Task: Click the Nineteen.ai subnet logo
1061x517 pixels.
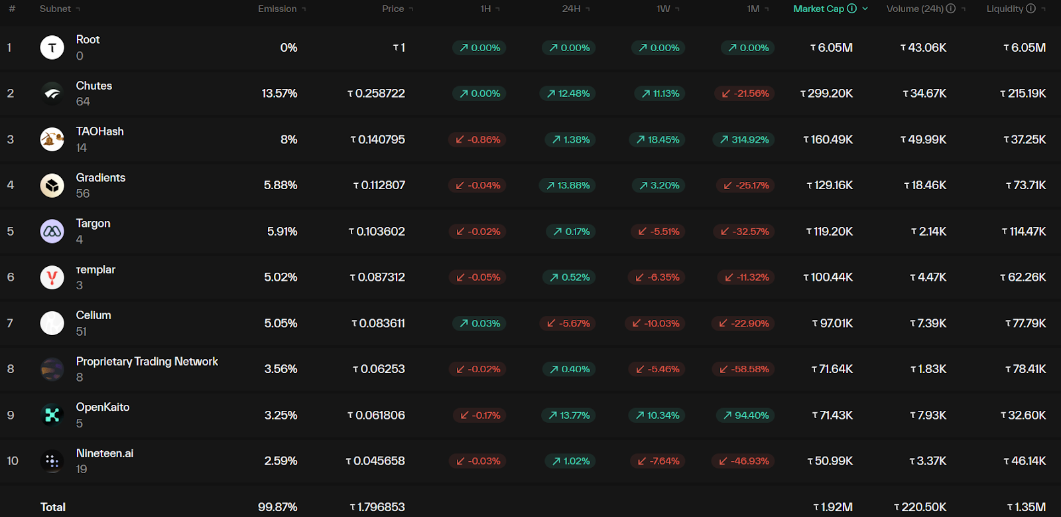Action: [52, 461]
